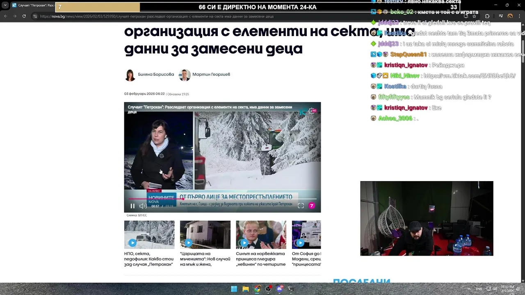Go forward in browser history
Viewport: 525px width, 295px height.
tap(15, 16)
